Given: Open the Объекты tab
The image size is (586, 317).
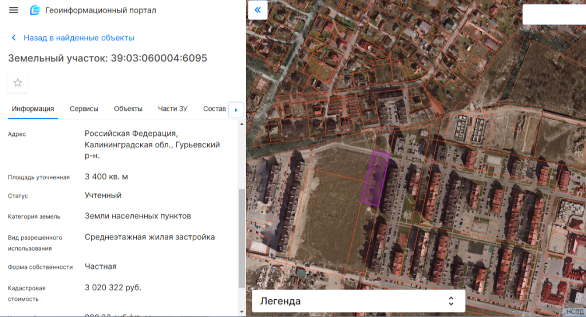Looking at the screenshot, I should click(x=128, y=109).
